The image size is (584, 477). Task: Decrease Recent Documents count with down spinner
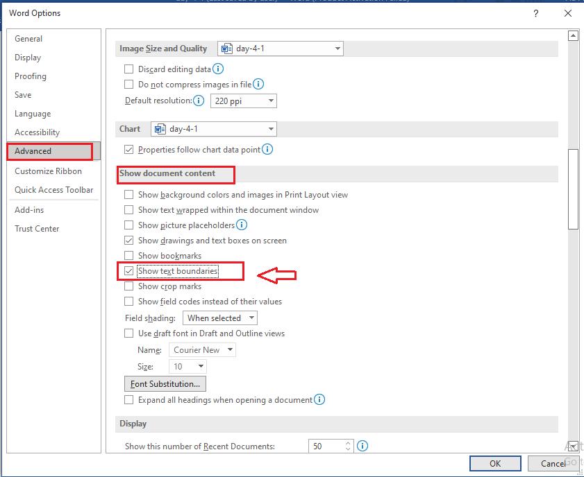pyautogui.click(x=348, y=449)
